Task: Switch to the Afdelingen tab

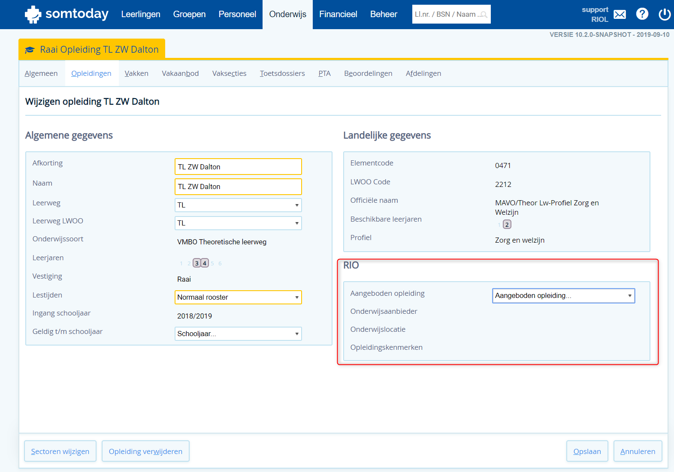Action: pyautogui.click(x=423, y=74)
